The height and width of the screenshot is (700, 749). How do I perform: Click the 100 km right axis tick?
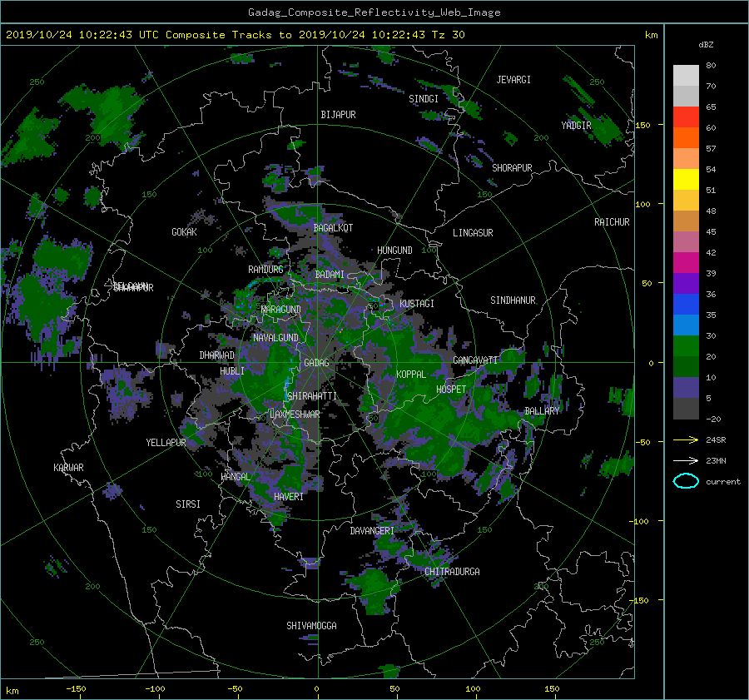click(642, 205)
